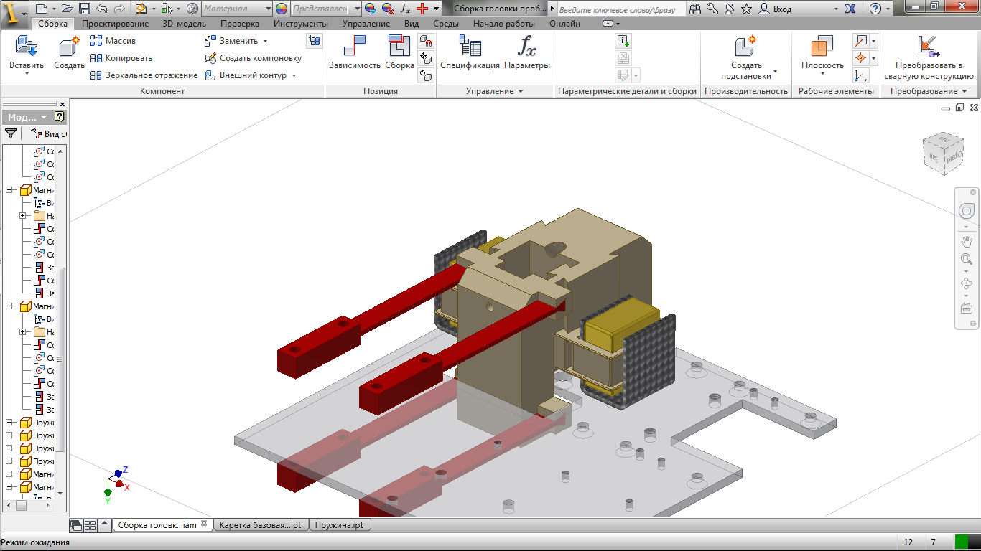Expand the first Пружи tree node
Screen dimensions: 981x551
9,423
